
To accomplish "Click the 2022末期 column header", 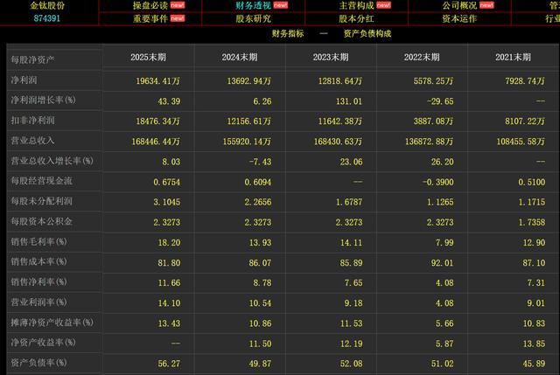I will [422, 57].
